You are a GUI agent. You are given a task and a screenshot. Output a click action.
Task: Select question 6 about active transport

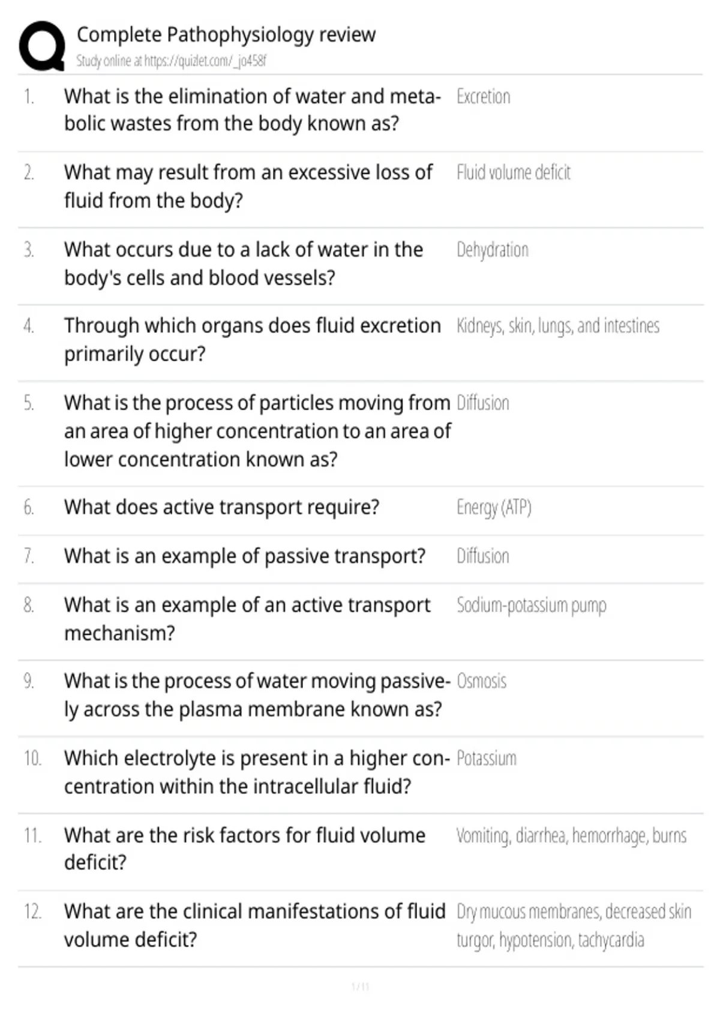(x=222, y=508)
